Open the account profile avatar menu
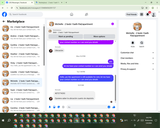160x128 pixels. [154, 14]
